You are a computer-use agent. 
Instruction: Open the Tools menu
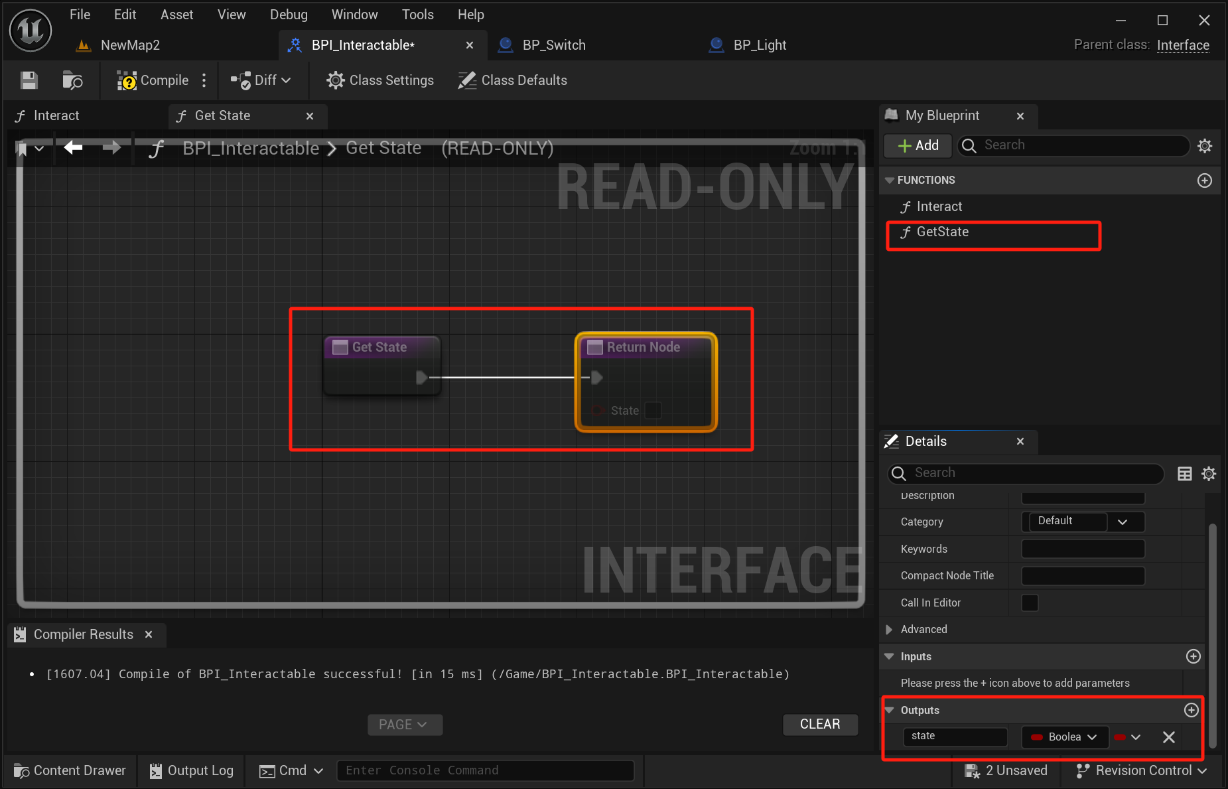pos(417,15)
